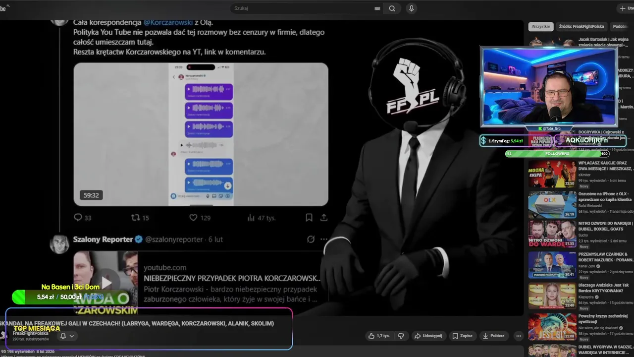Viewport: 634px width, 357px height.
Task: Save video with the Zapisz button
Action: [x=463, y=336]
